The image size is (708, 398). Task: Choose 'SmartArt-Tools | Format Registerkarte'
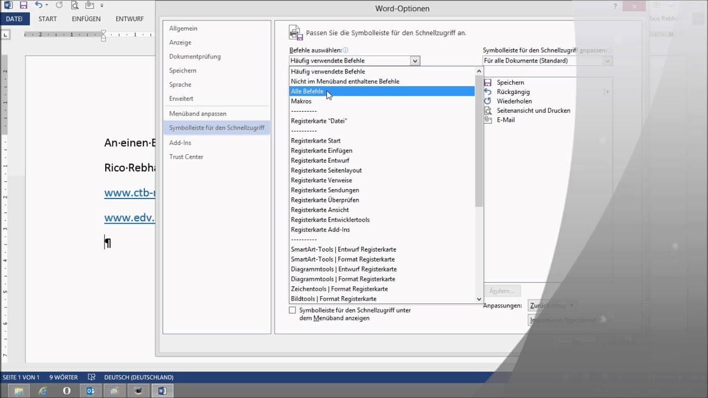(x=382, y=259)
